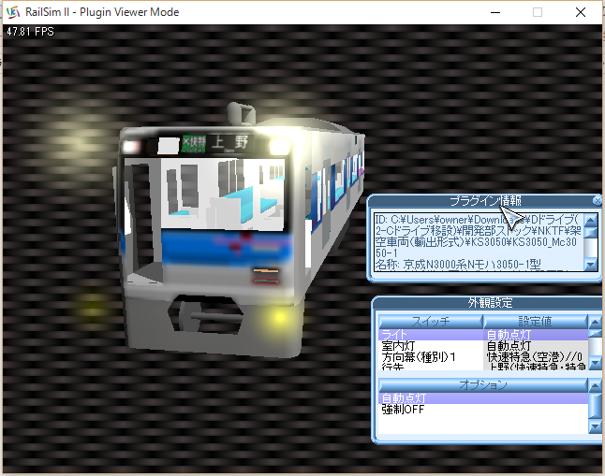Click the plugin ID path text

pos(478,237)
